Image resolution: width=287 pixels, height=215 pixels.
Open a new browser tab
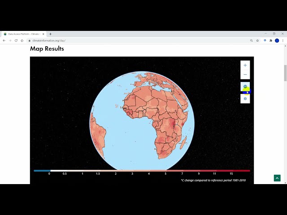click(x=50, y=34)
